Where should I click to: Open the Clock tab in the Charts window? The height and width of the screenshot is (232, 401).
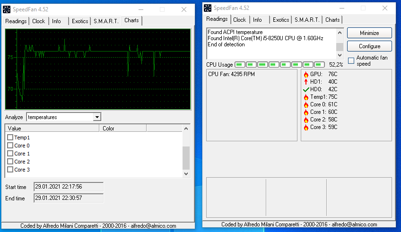click(x=39, y=21)
